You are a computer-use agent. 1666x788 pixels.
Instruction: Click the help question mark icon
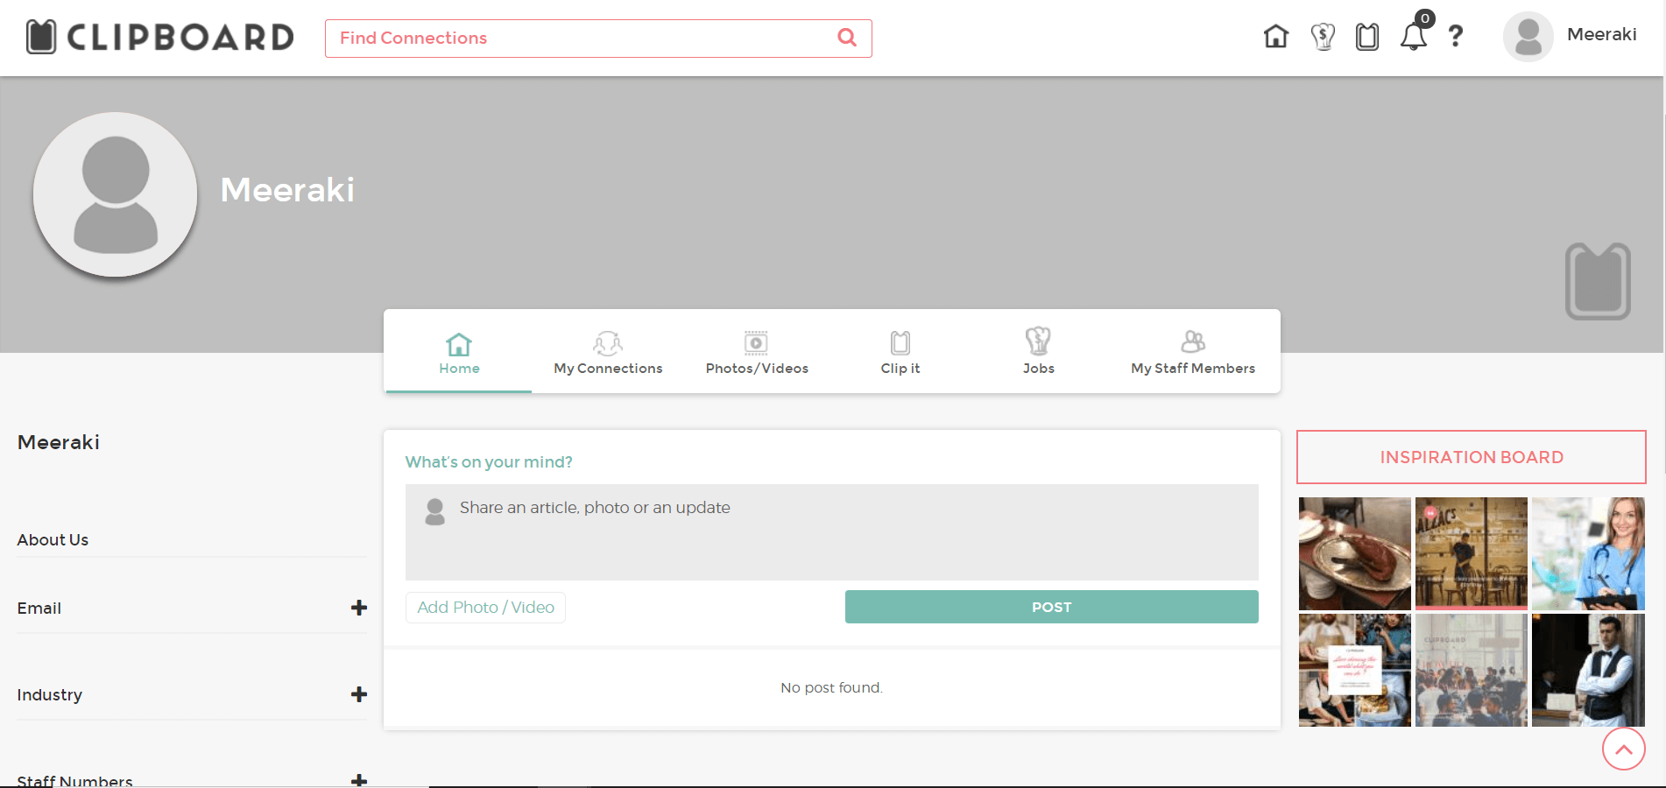pyautogui.click(x=1456, y=37)
